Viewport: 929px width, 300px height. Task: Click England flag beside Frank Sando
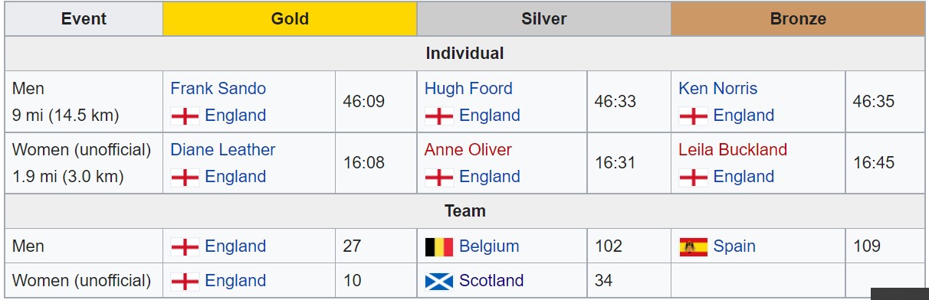click(185, 116)
